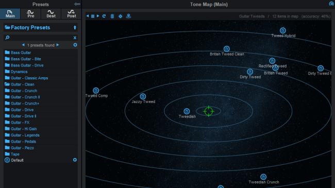335x188 pixels.
Task: Switch to the Pre tab
Action: (30, 14)
